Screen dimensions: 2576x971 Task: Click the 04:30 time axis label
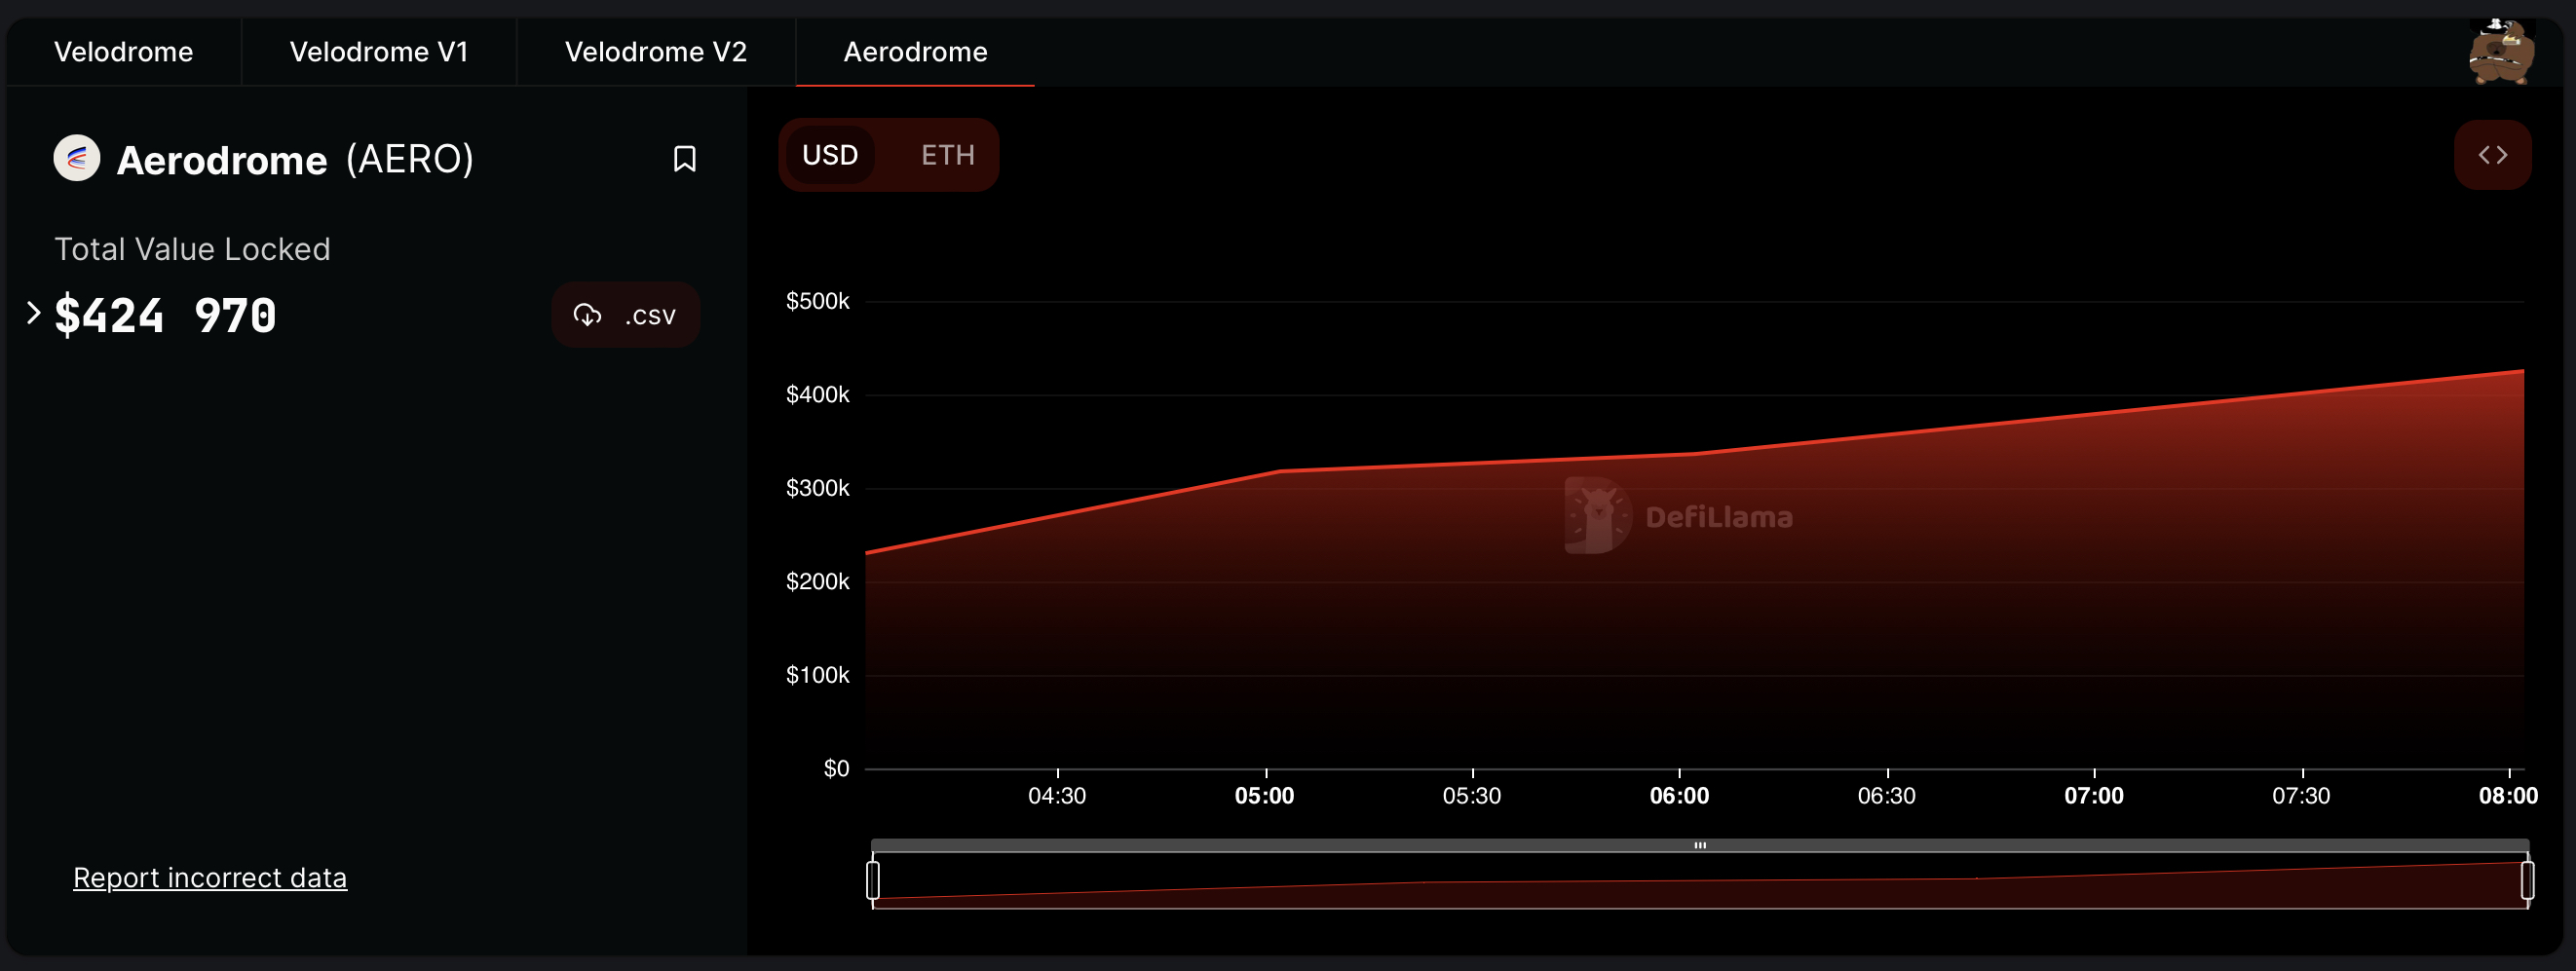point(1057,796)
